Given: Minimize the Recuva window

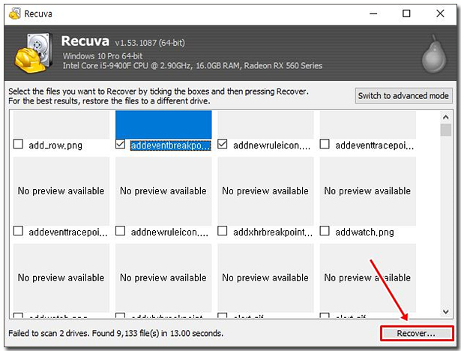Looking at the screenshot, I should pyautogui.click(x=373, y=13).
